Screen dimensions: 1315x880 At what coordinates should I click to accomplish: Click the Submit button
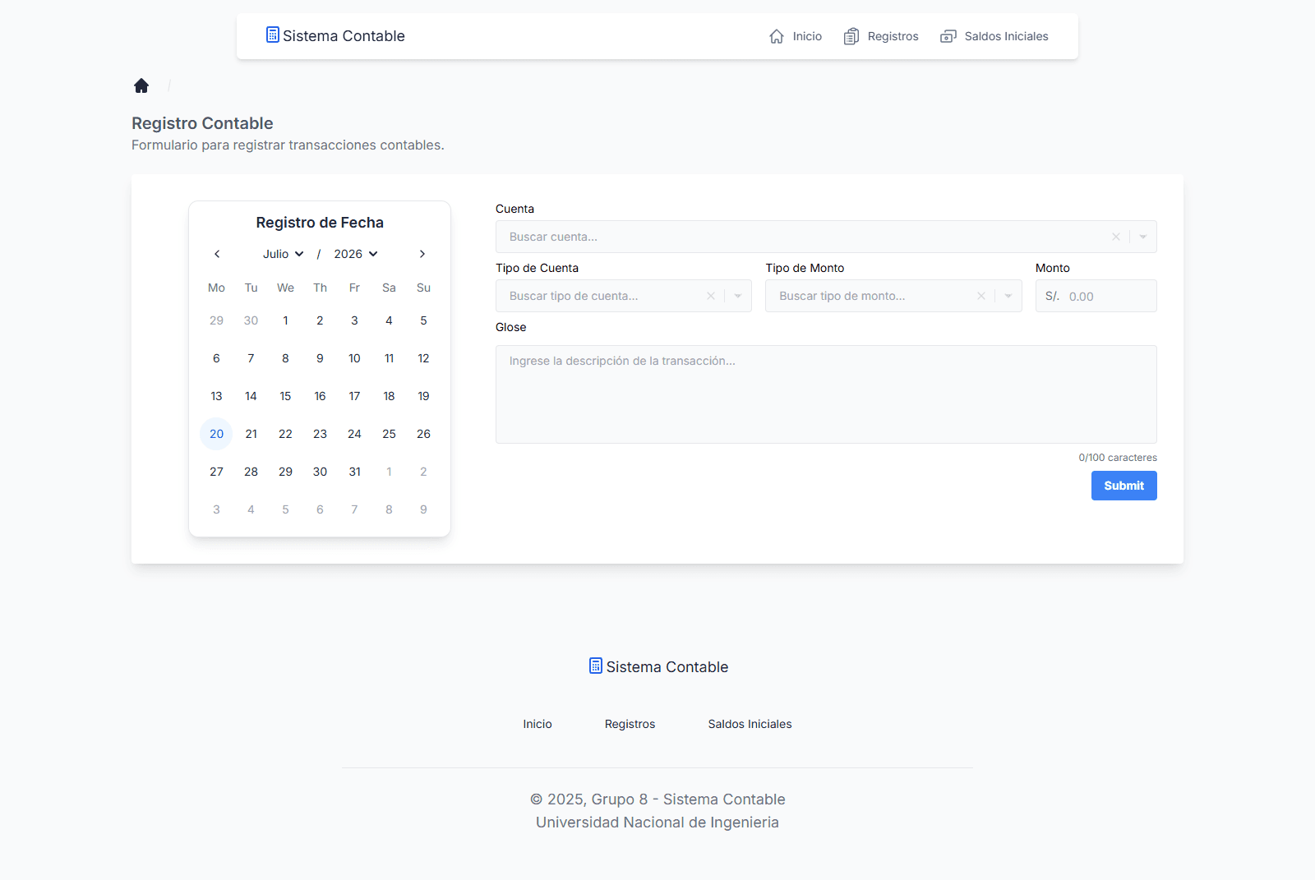pos(1124,486)
